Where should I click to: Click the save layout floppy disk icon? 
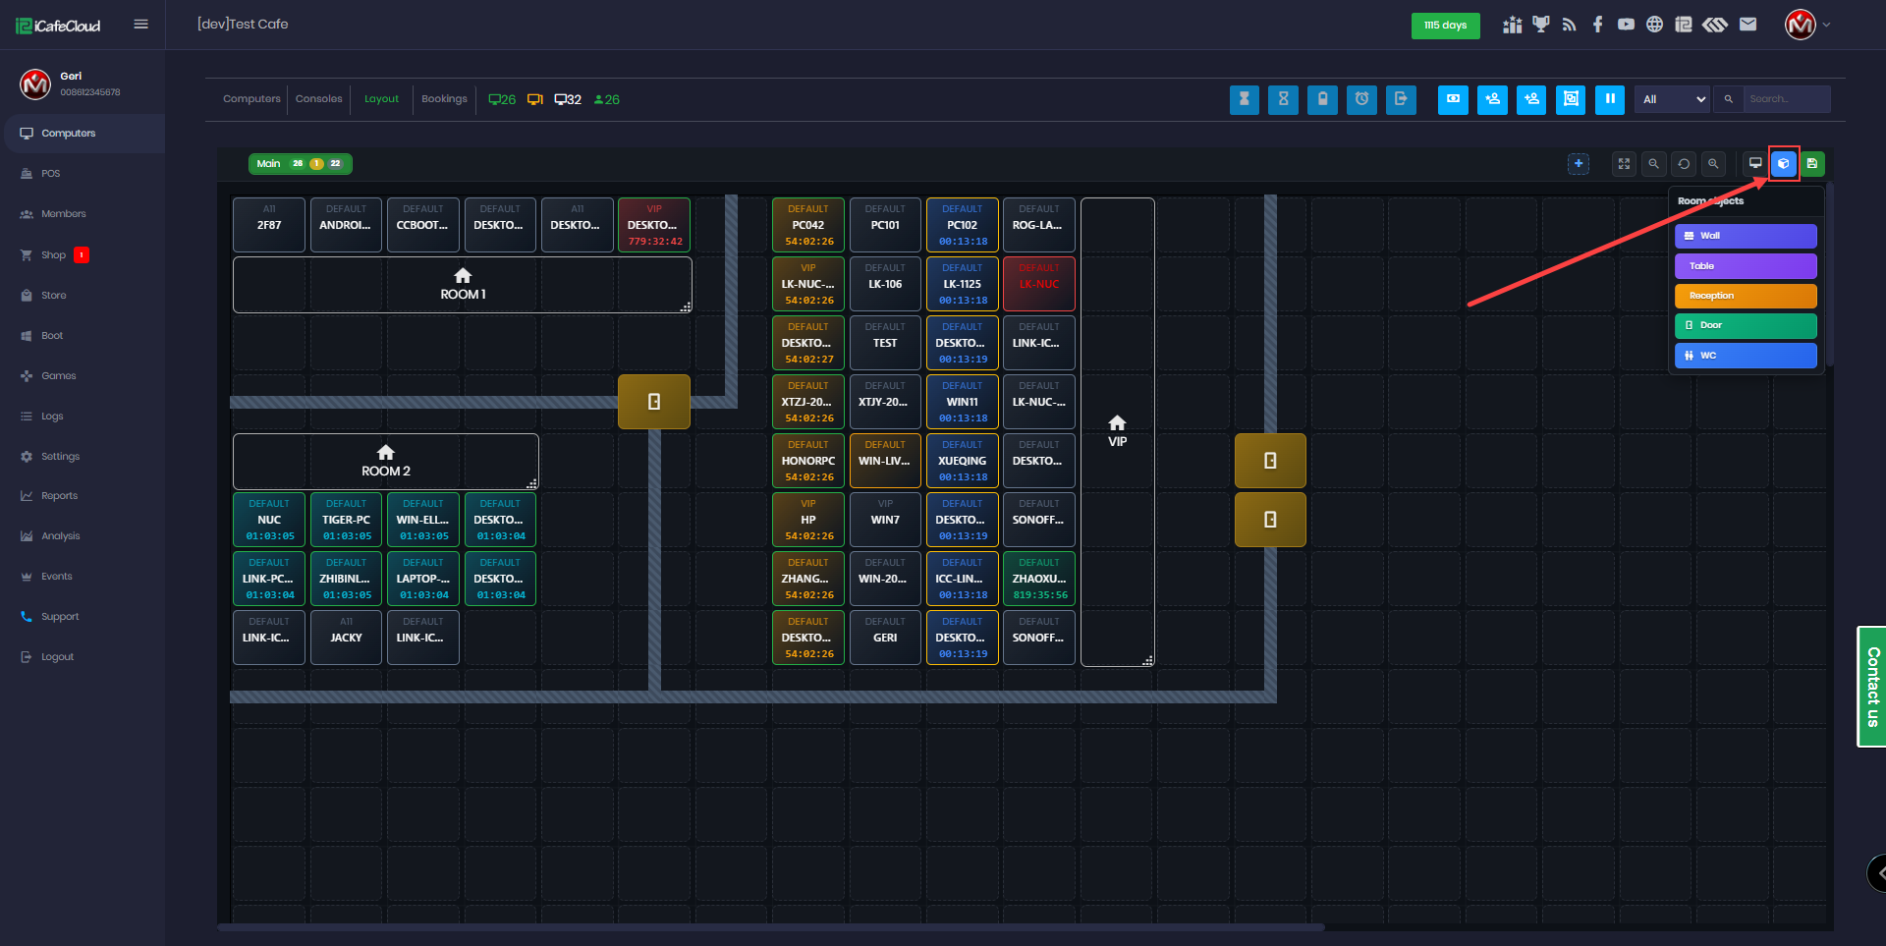click(x=1812, y=164)
